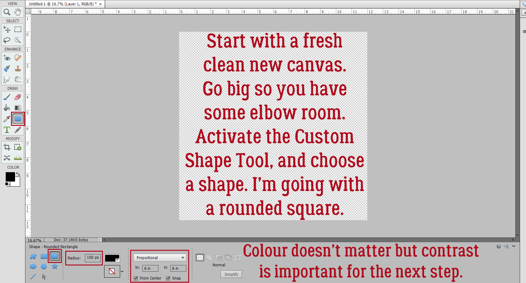The width and height of the screenshot is (526, 283).
Task: Toggle the Snap checkbox
Action: 168,278
